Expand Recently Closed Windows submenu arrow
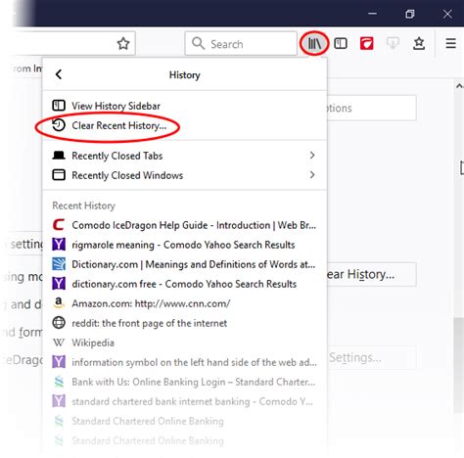Viewport: 464px width, 458px height. point(312,175)
